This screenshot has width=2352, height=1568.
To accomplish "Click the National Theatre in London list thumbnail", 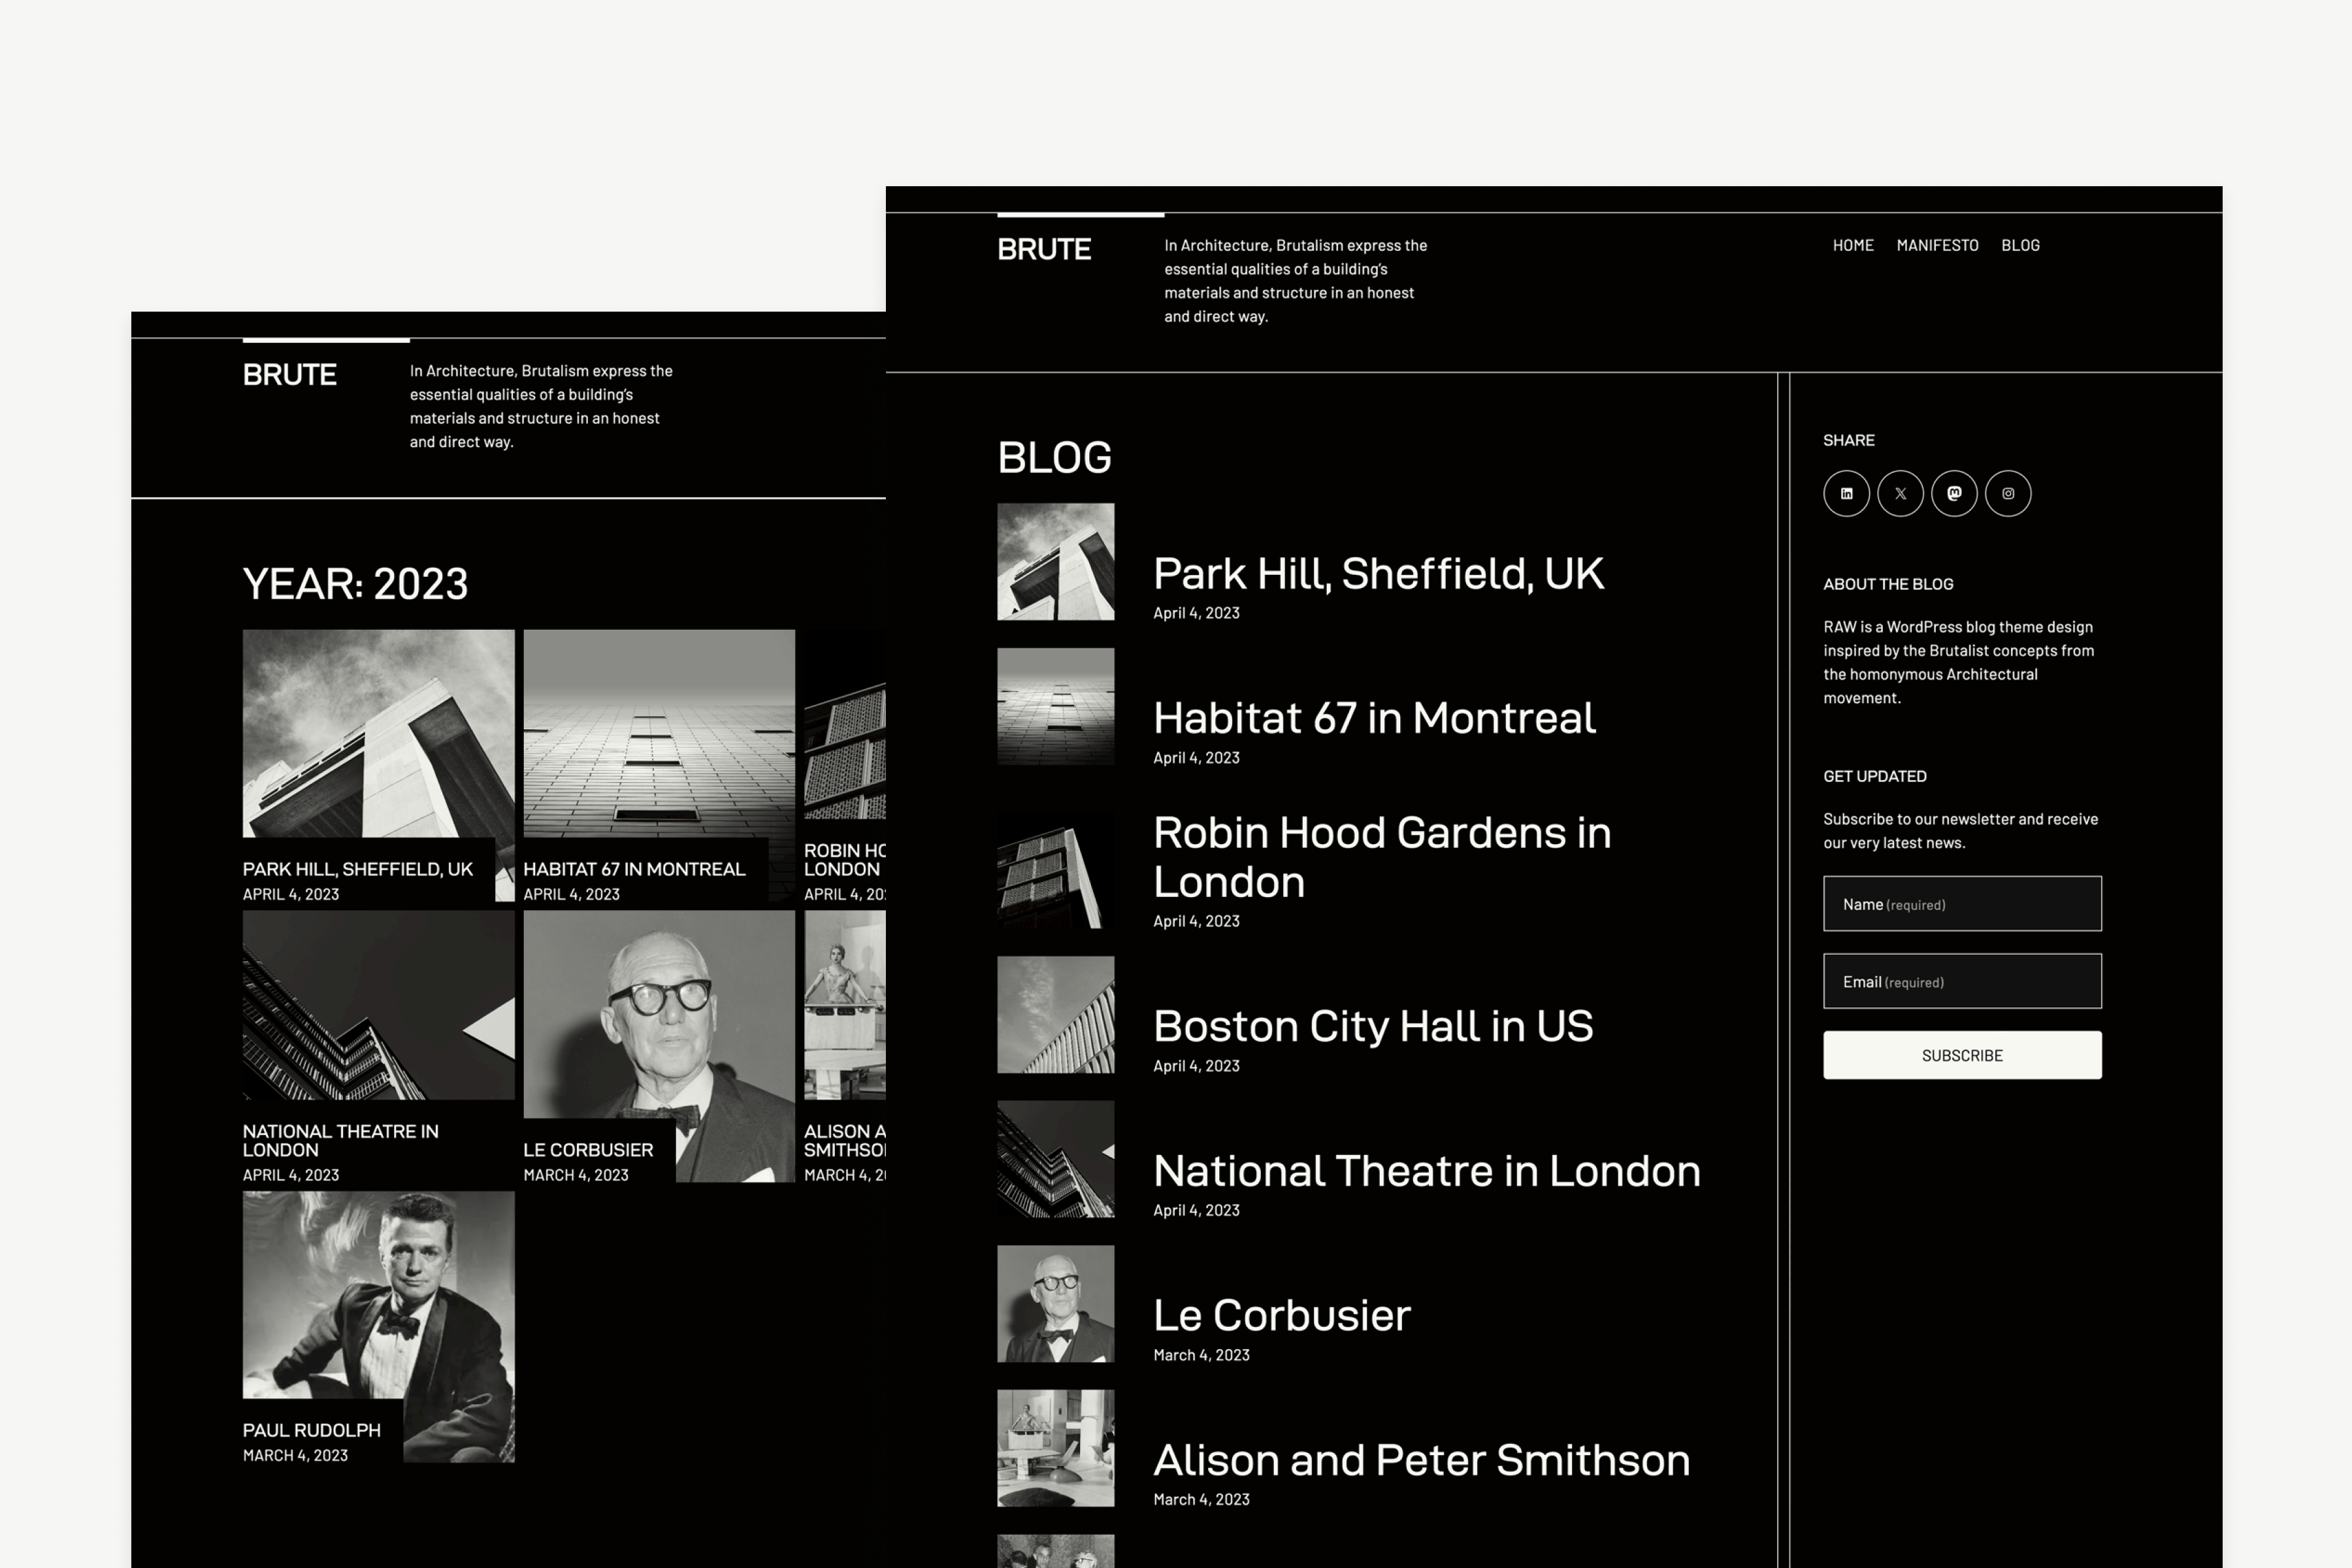I will (x=1055, y=1159).
